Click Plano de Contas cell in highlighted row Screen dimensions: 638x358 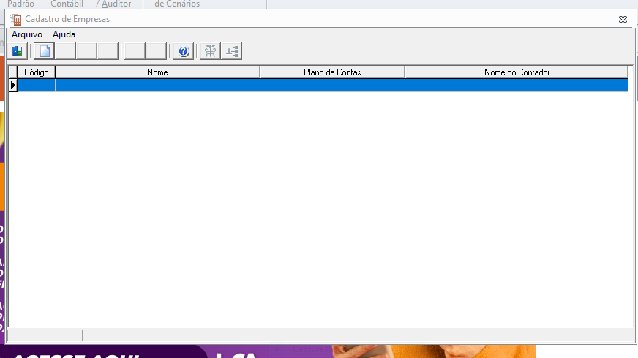332,85
